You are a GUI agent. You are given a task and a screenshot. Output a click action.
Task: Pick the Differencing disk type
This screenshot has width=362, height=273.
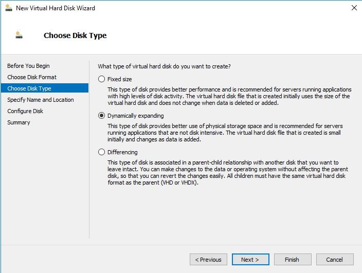pos(101,152)
